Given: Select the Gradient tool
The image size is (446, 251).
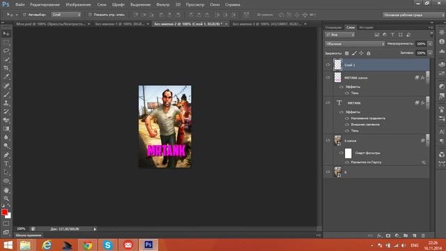Looking at the screenshot, I should tap(6, 128).
